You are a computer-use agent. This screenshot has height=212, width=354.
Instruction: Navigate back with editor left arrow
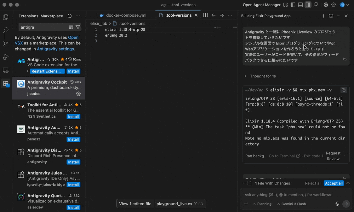(x=213, y=15)
